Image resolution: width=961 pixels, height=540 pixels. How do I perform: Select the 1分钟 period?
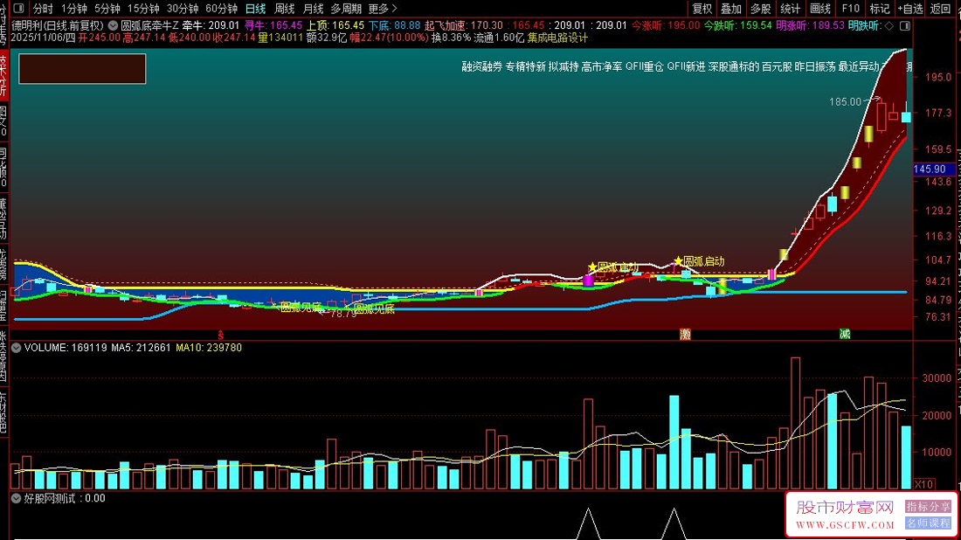pos(73,9)
